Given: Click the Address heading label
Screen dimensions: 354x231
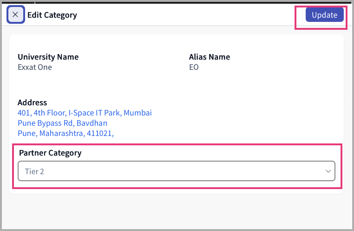Looking at the screenshot, I should coord(32,102).
